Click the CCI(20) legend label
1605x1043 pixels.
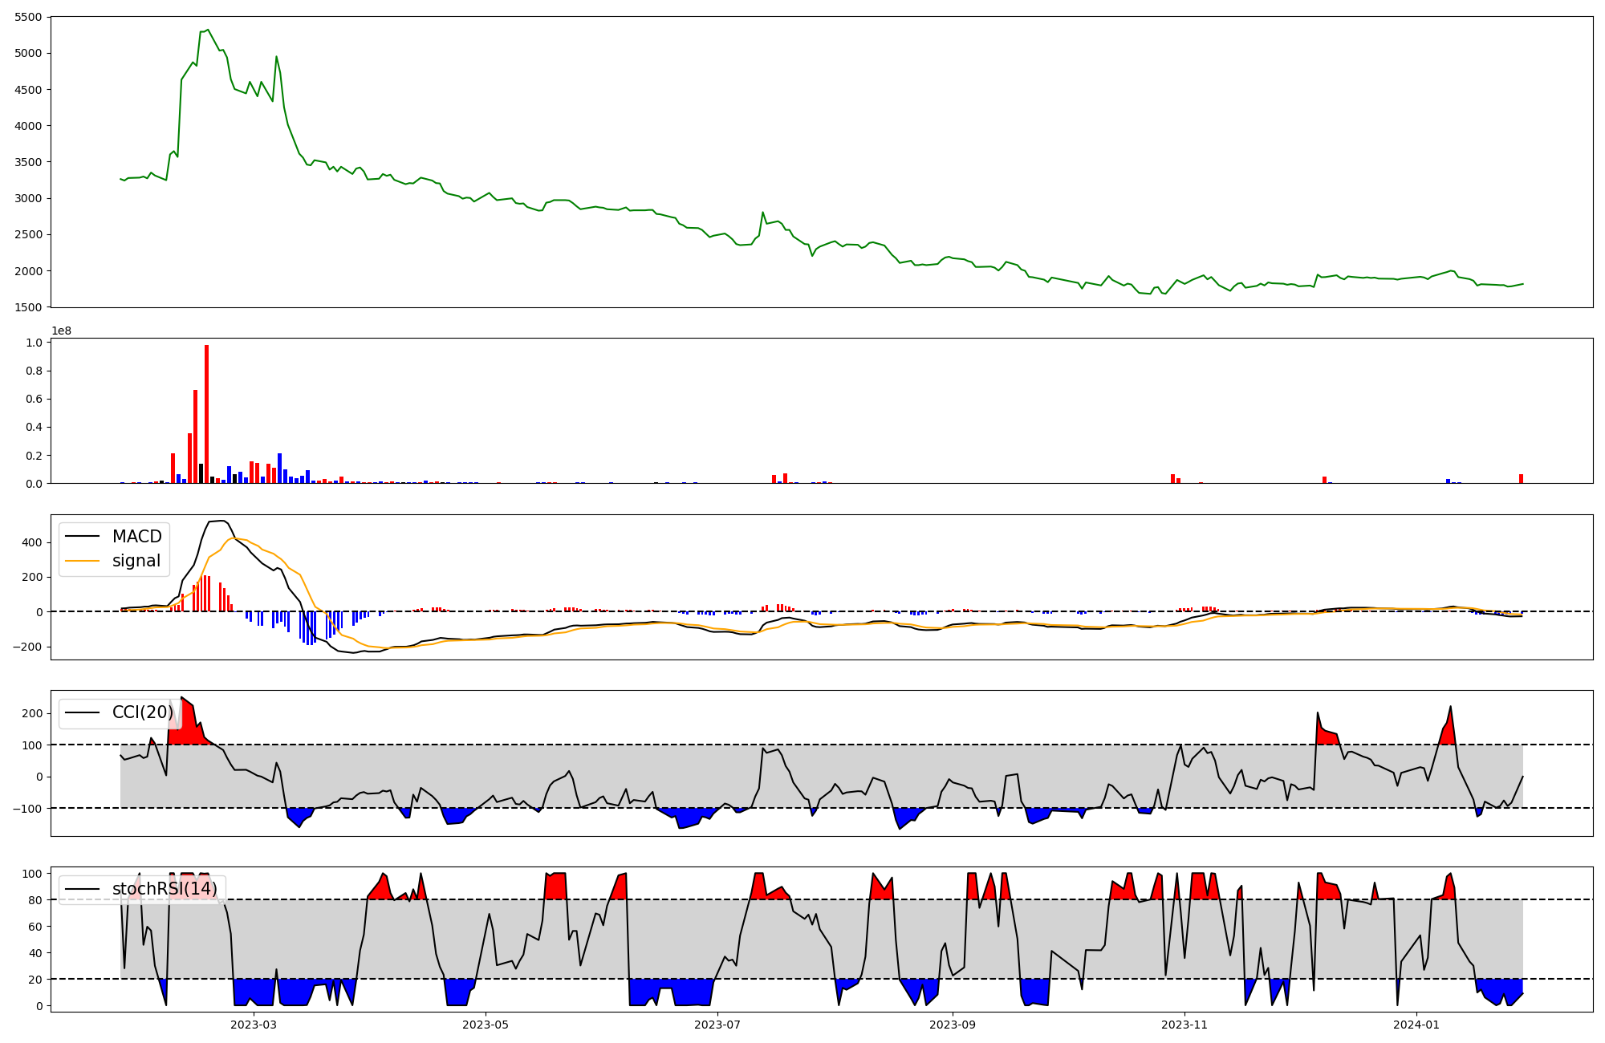click(x=142, y=712)
